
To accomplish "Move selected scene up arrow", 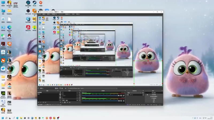I will coord(43,102).
